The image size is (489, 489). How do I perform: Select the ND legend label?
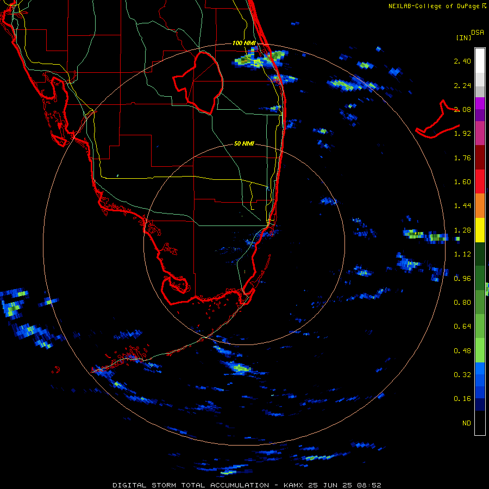click(x=467, y=423)
